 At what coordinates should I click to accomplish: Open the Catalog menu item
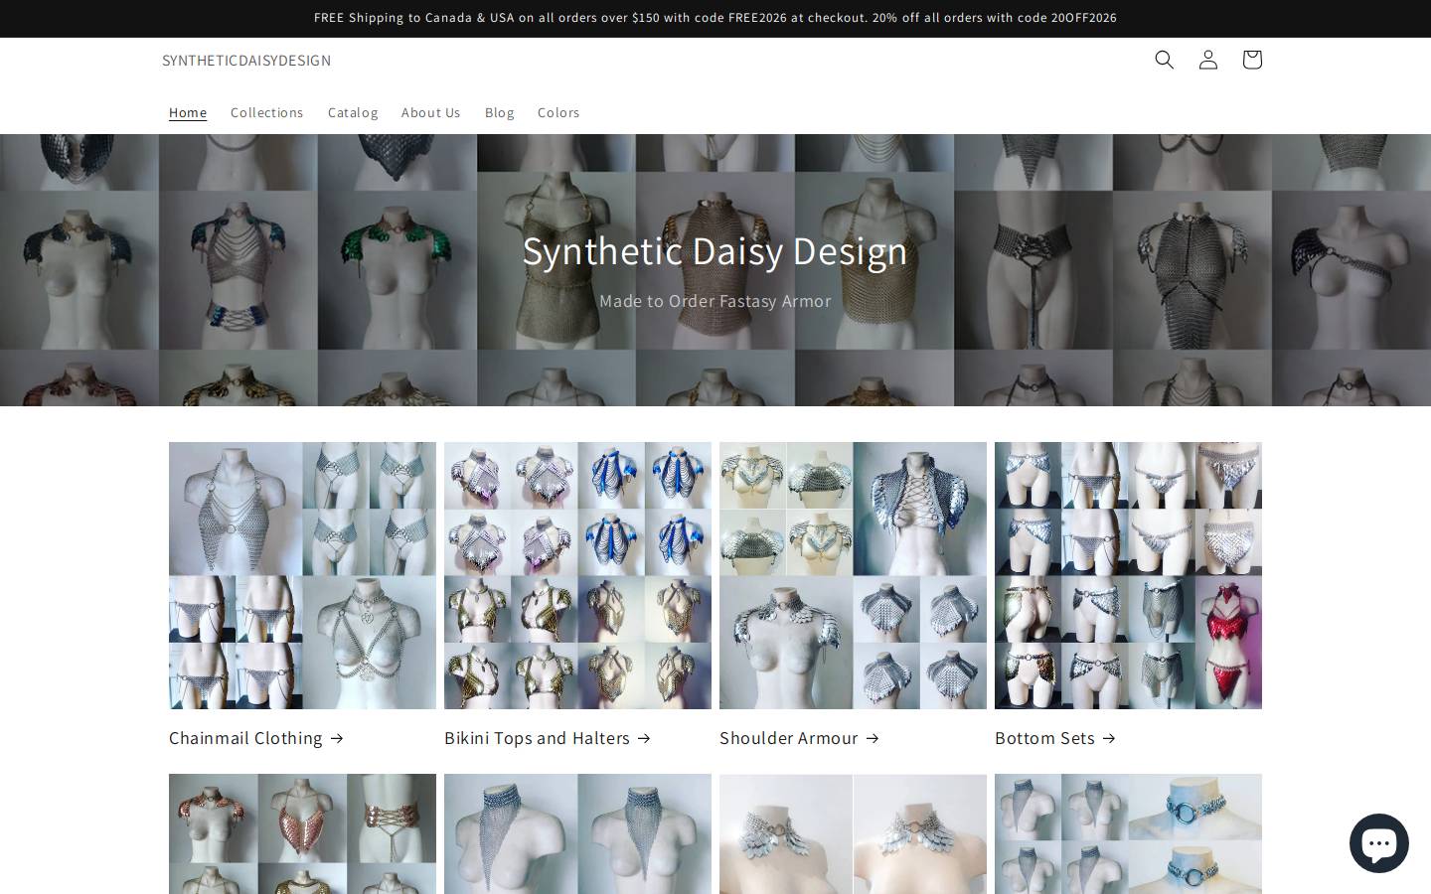353,112
